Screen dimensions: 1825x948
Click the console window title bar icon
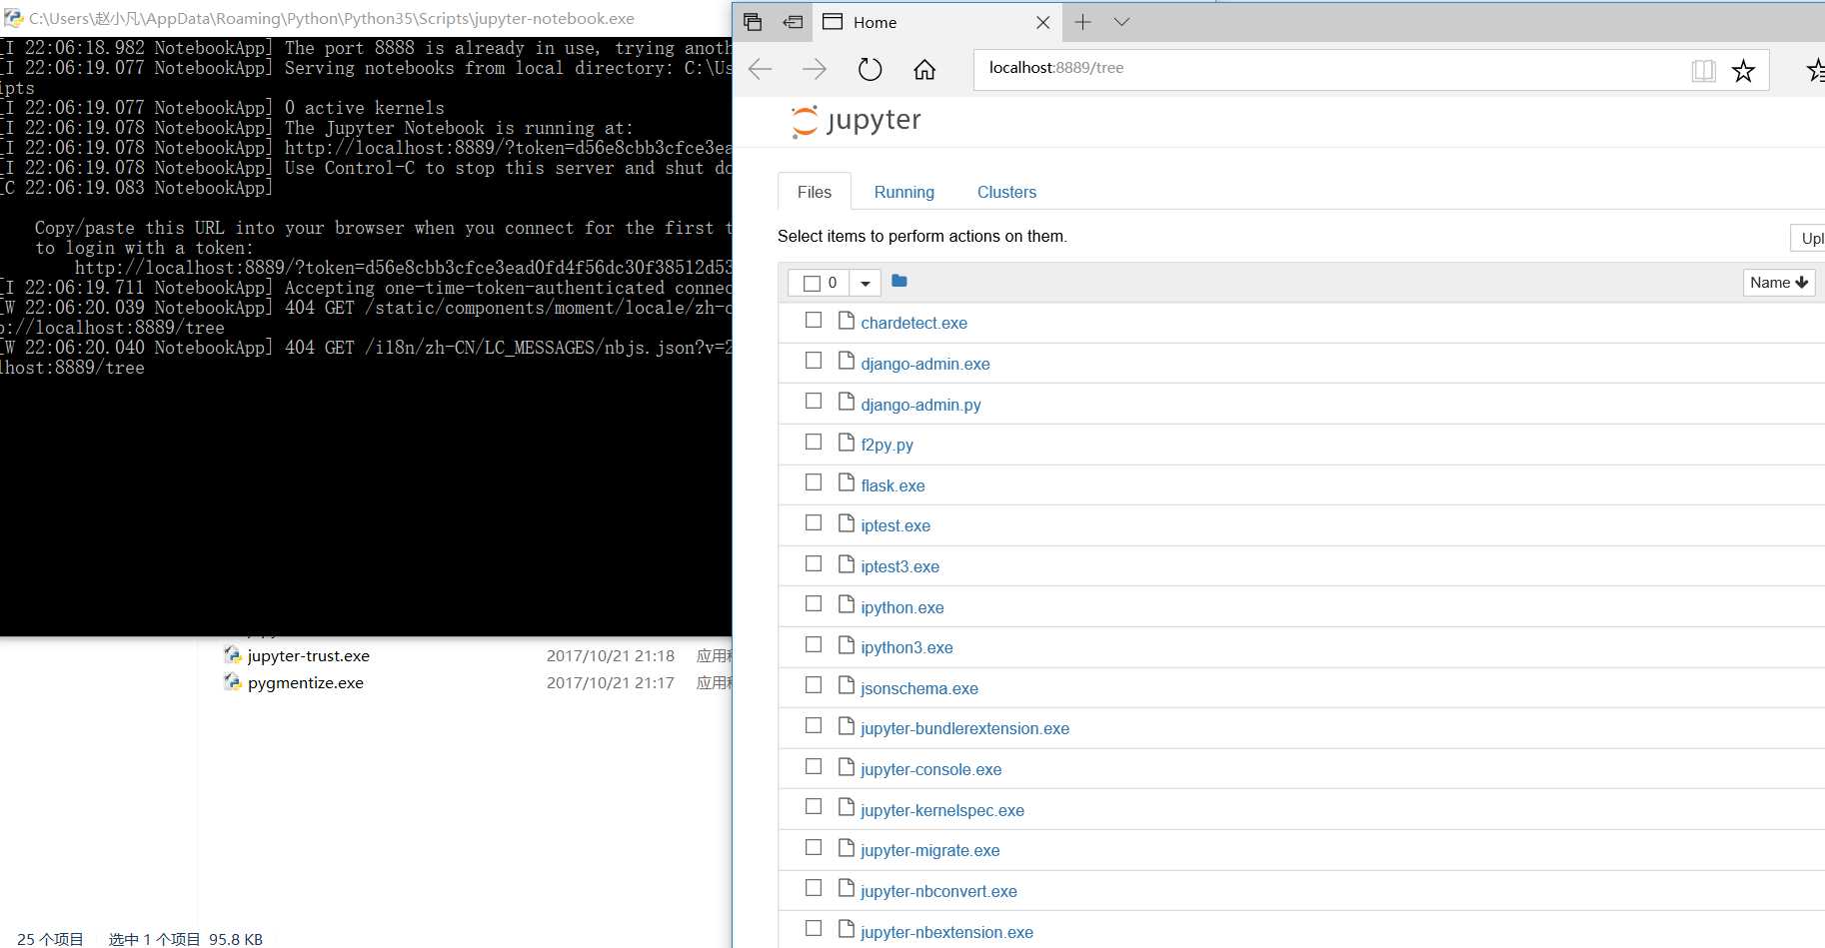13,18
